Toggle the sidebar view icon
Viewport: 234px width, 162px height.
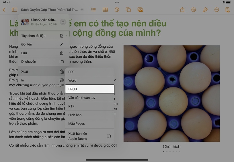tap(14, 10)
